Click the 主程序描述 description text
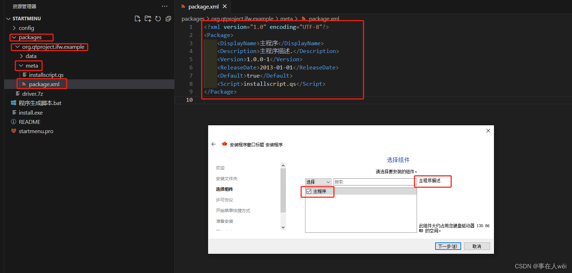The height and width of the screenshot is (273, 572). pyautogui.click(x=430, y=181)
